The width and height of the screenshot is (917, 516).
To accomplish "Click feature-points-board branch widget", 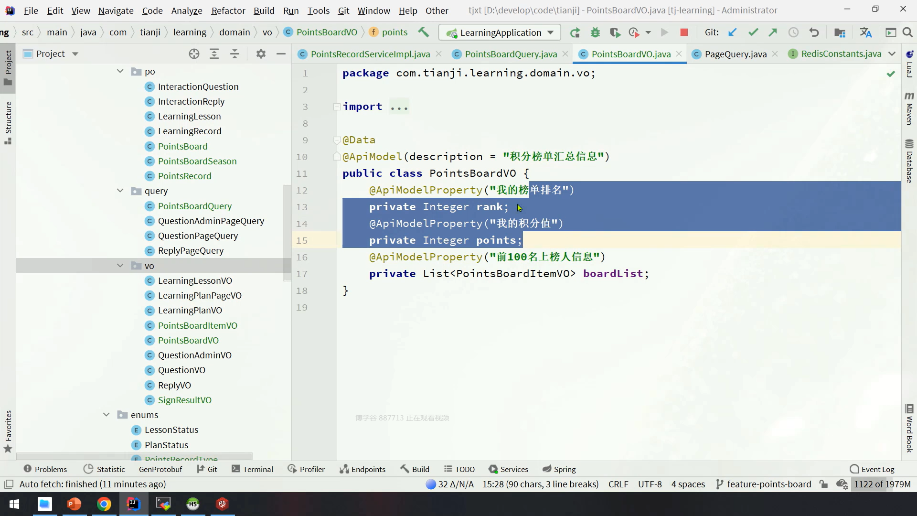I will (x=763, y=484).
